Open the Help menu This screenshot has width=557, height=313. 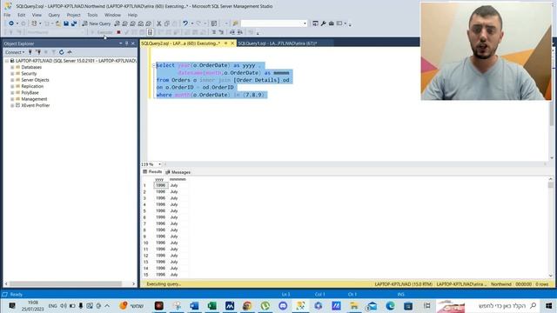click(x=132, y=15)
